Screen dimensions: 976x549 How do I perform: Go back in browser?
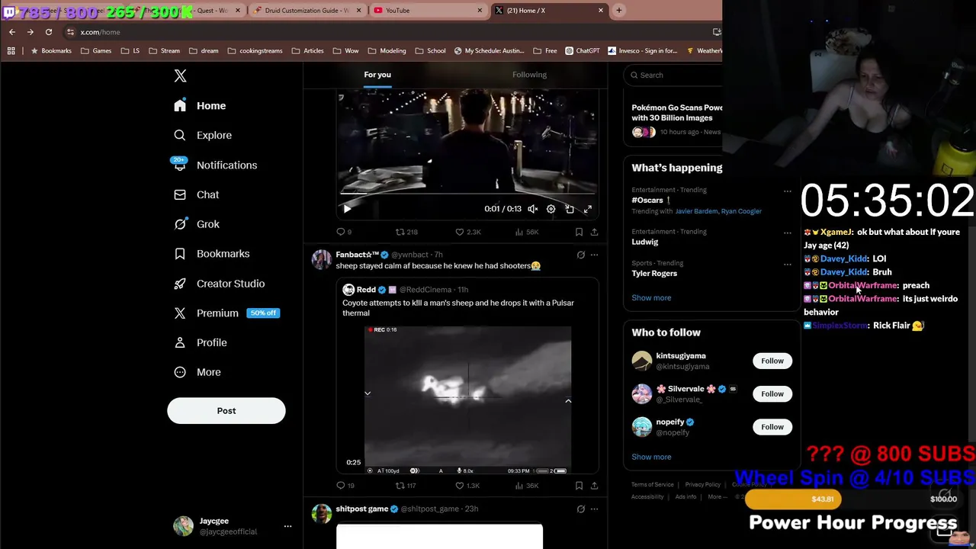12,32
